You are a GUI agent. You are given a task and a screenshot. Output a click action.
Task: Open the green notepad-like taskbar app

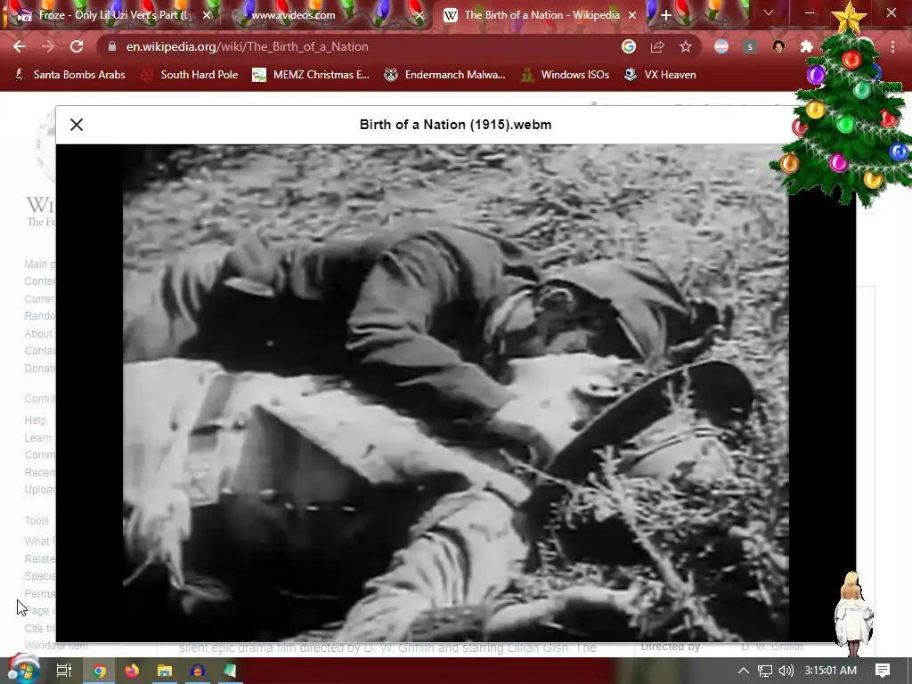(230, 671)
